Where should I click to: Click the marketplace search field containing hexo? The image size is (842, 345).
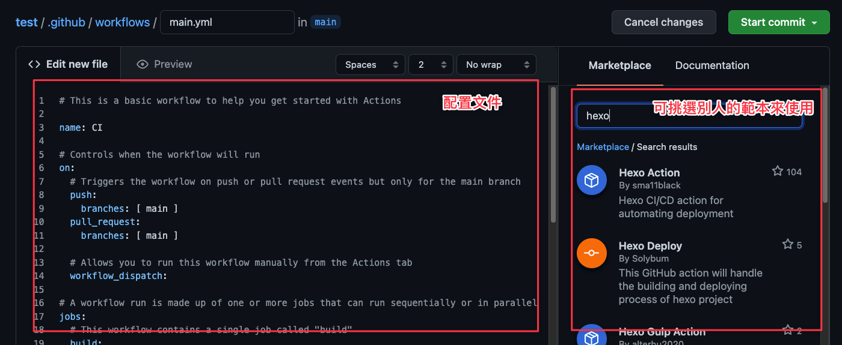(x=689, y=116)
